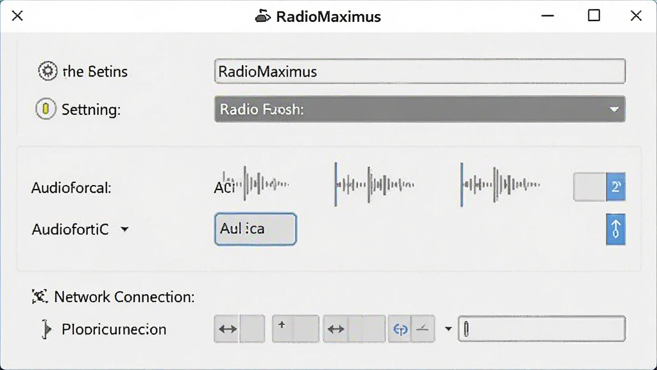Click the 'Plopricurnecion' label
This screenshot has height=370, width=657.
coord(114,330)
